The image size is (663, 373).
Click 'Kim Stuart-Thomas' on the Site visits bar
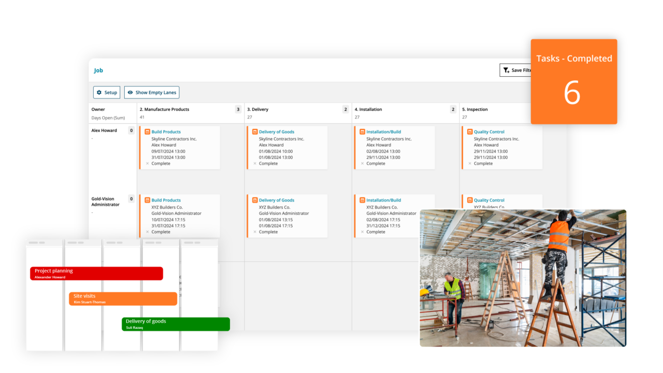(x=90, y=302)
